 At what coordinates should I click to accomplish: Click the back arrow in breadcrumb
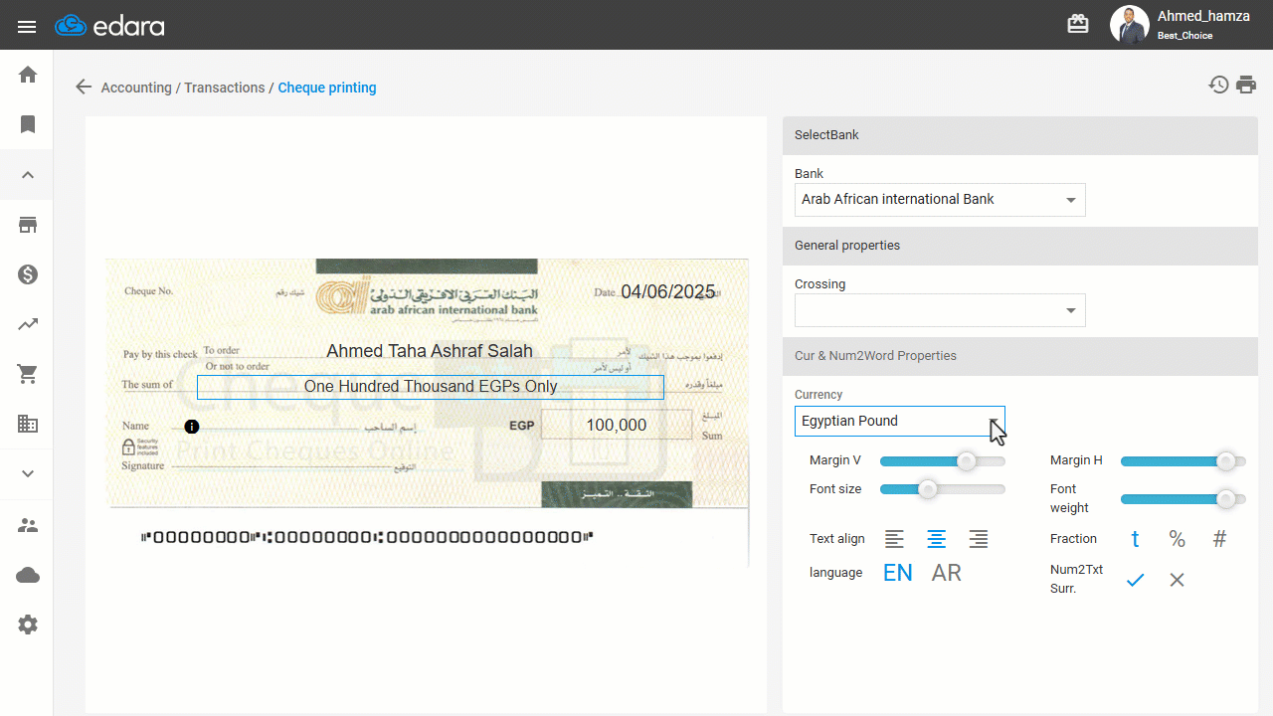[x=84, y=87]
